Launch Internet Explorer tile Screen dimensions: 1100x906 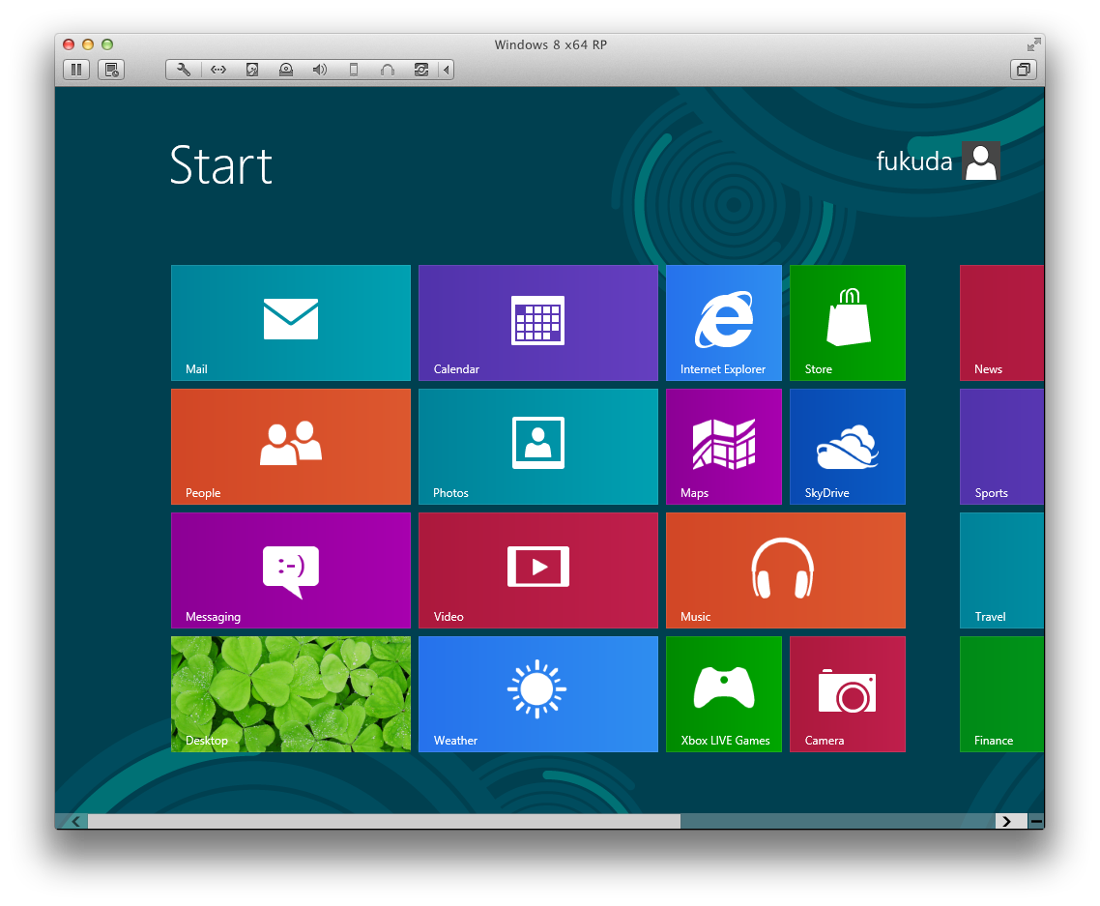(724, 323)
